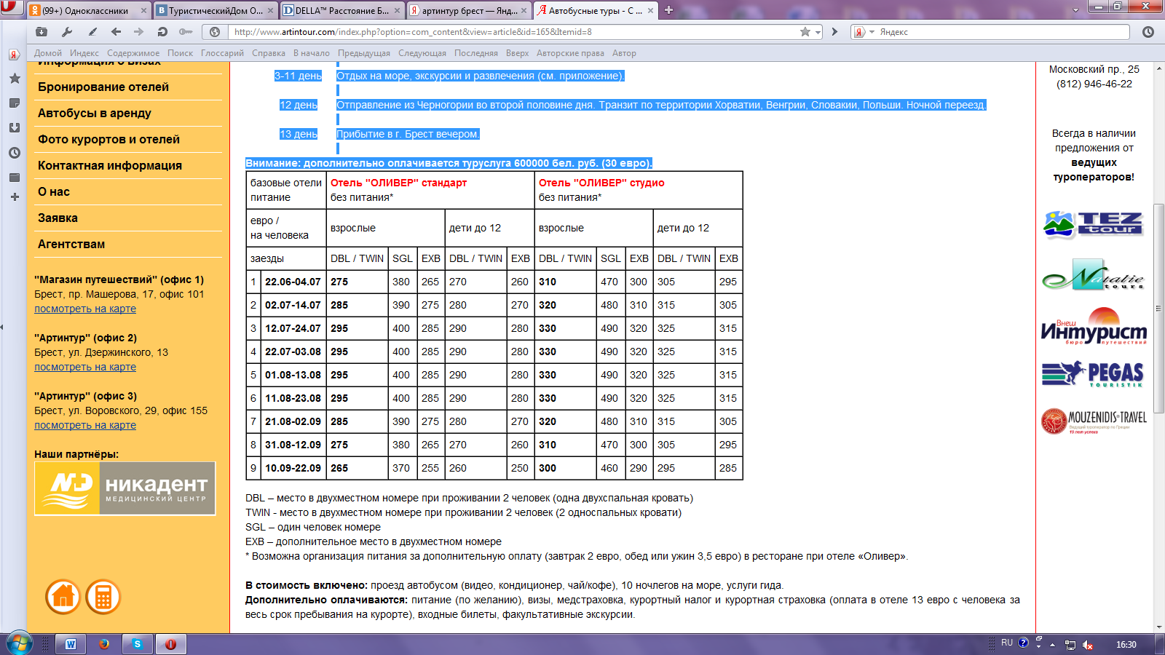
Task: Click the muted volume tray icon
Action: (1088, 645)
